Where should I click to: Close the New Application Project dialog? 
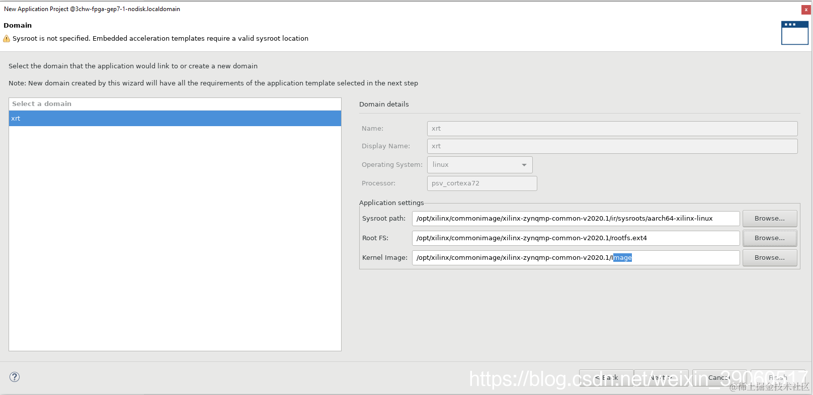coord(806,10)
